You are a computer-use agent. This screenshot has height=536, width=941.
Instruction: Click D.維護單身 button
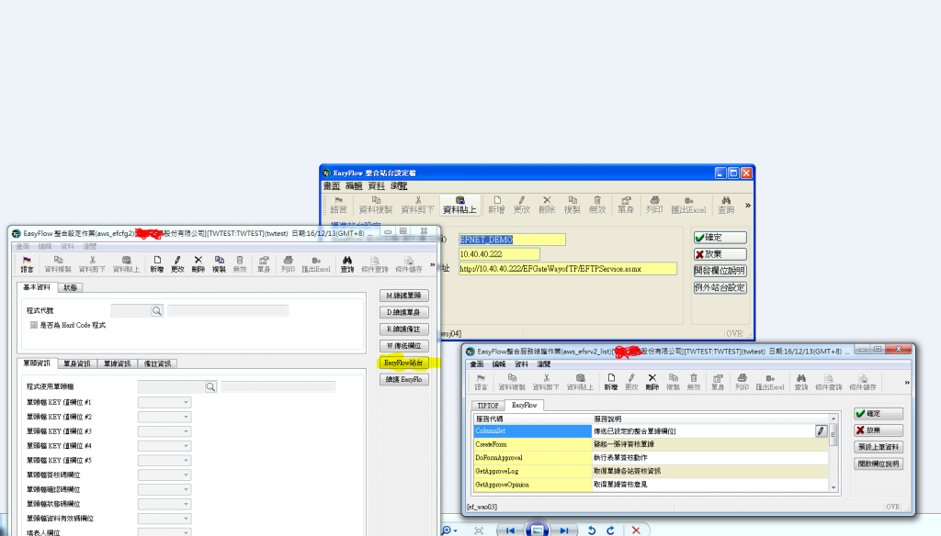point(404,312)
